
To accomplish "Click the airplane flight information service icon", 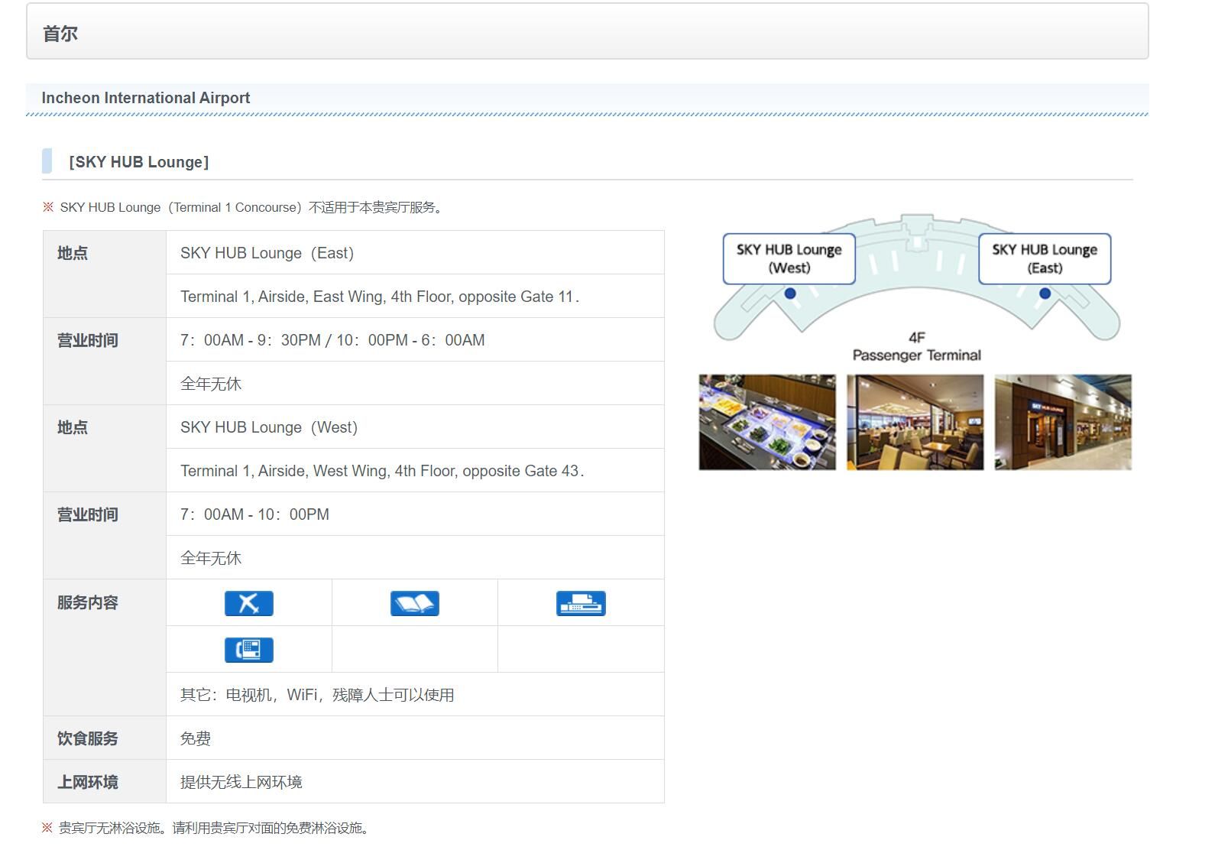I will (x=249, y=603).
